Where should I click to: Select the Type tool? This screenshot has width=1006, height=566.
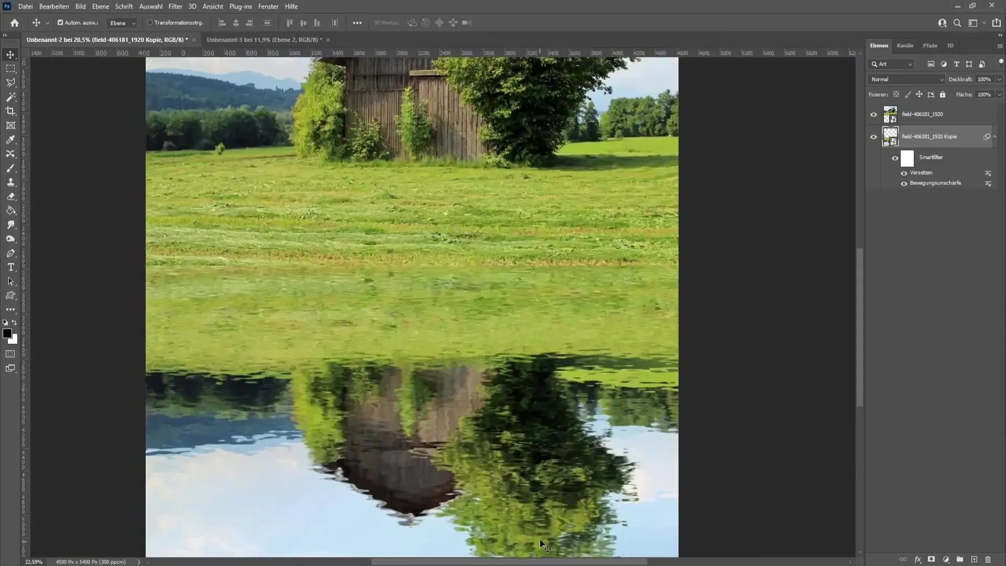10,267
